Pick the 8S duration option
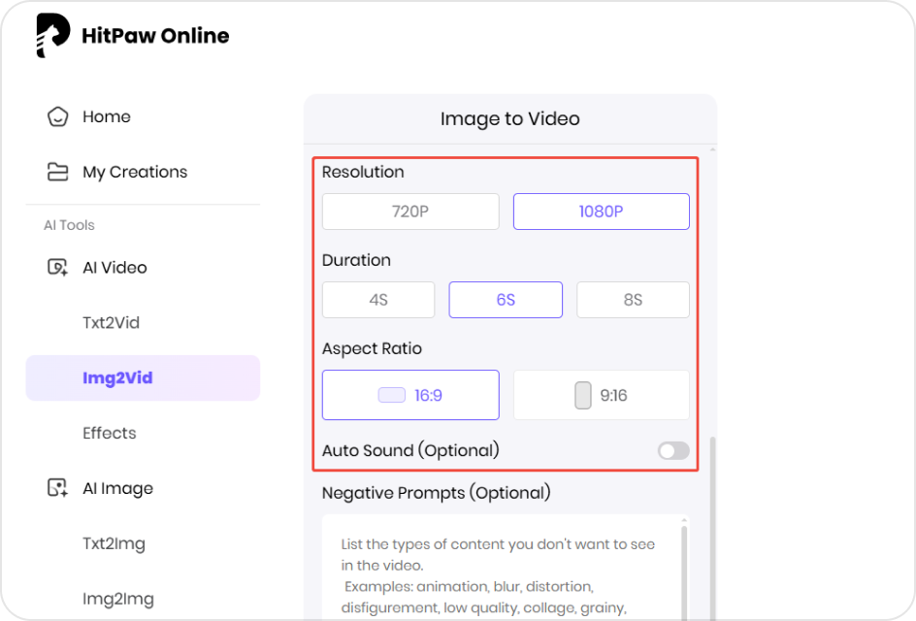Screen dimensions: 916x621 tap(633, 300)
